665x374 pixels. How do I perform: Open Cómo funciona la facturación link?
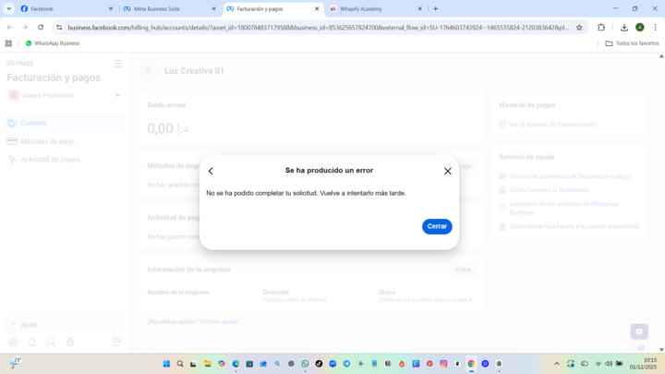click(549, 190)
